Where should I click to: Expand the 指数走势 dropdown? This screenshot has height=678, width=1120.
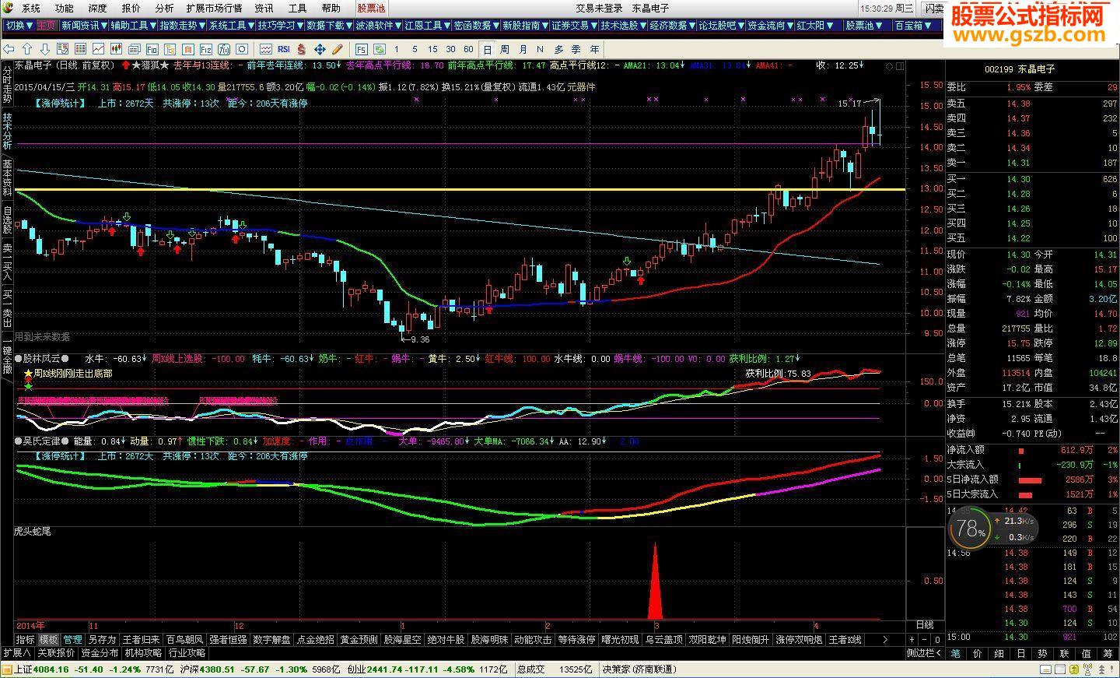point(182,25)
